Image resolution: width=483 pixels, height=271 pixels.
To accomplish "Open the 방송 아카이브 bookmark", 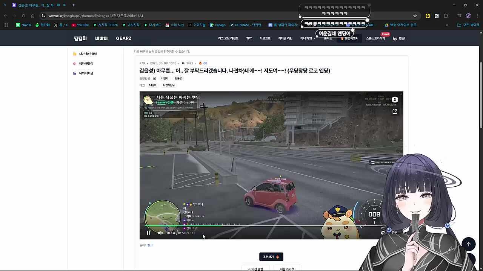I will pyautogui.click(x=401, y=25).
